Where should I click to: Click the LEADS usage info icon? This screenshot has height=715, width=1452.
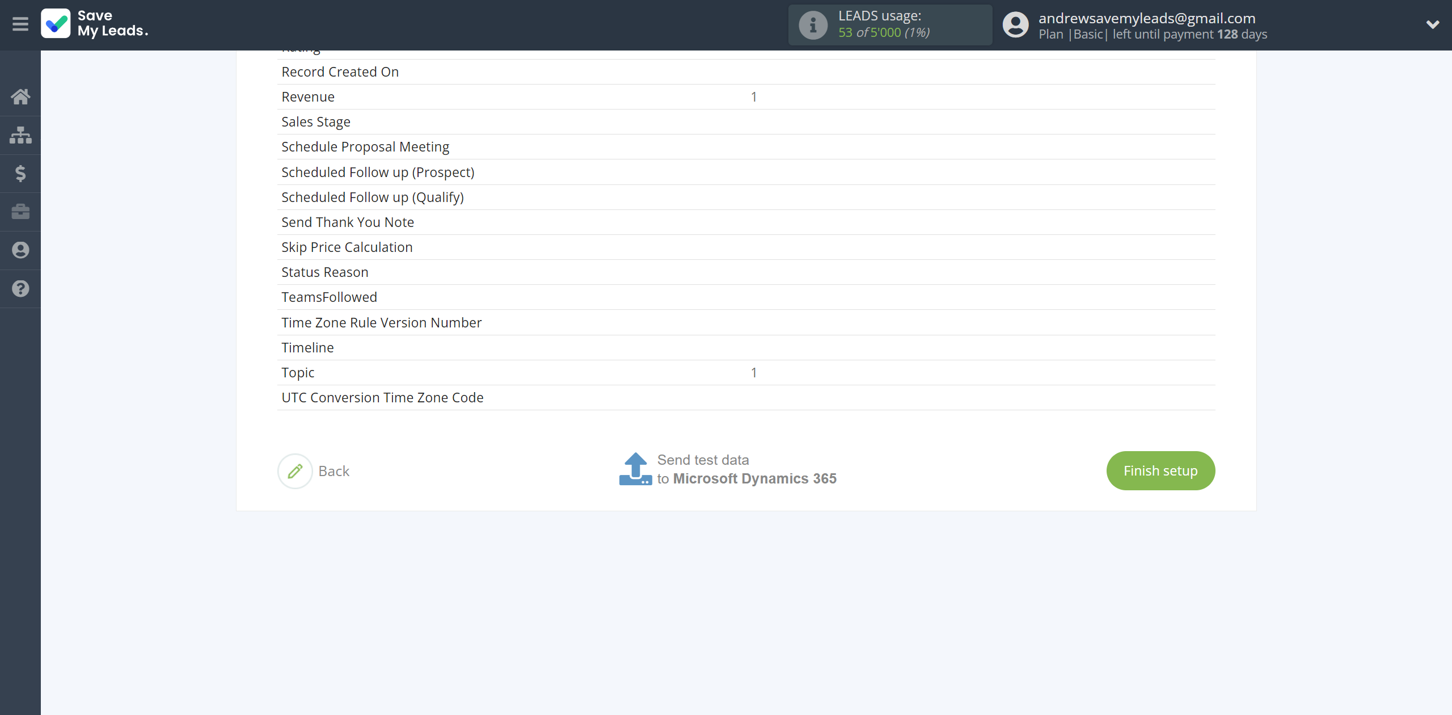click(813, 25)
